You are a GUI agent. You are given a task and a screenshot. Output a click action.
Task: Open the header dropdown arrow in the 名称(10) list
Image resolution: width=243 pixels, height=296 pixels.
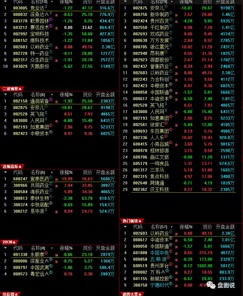coord(6,1)
